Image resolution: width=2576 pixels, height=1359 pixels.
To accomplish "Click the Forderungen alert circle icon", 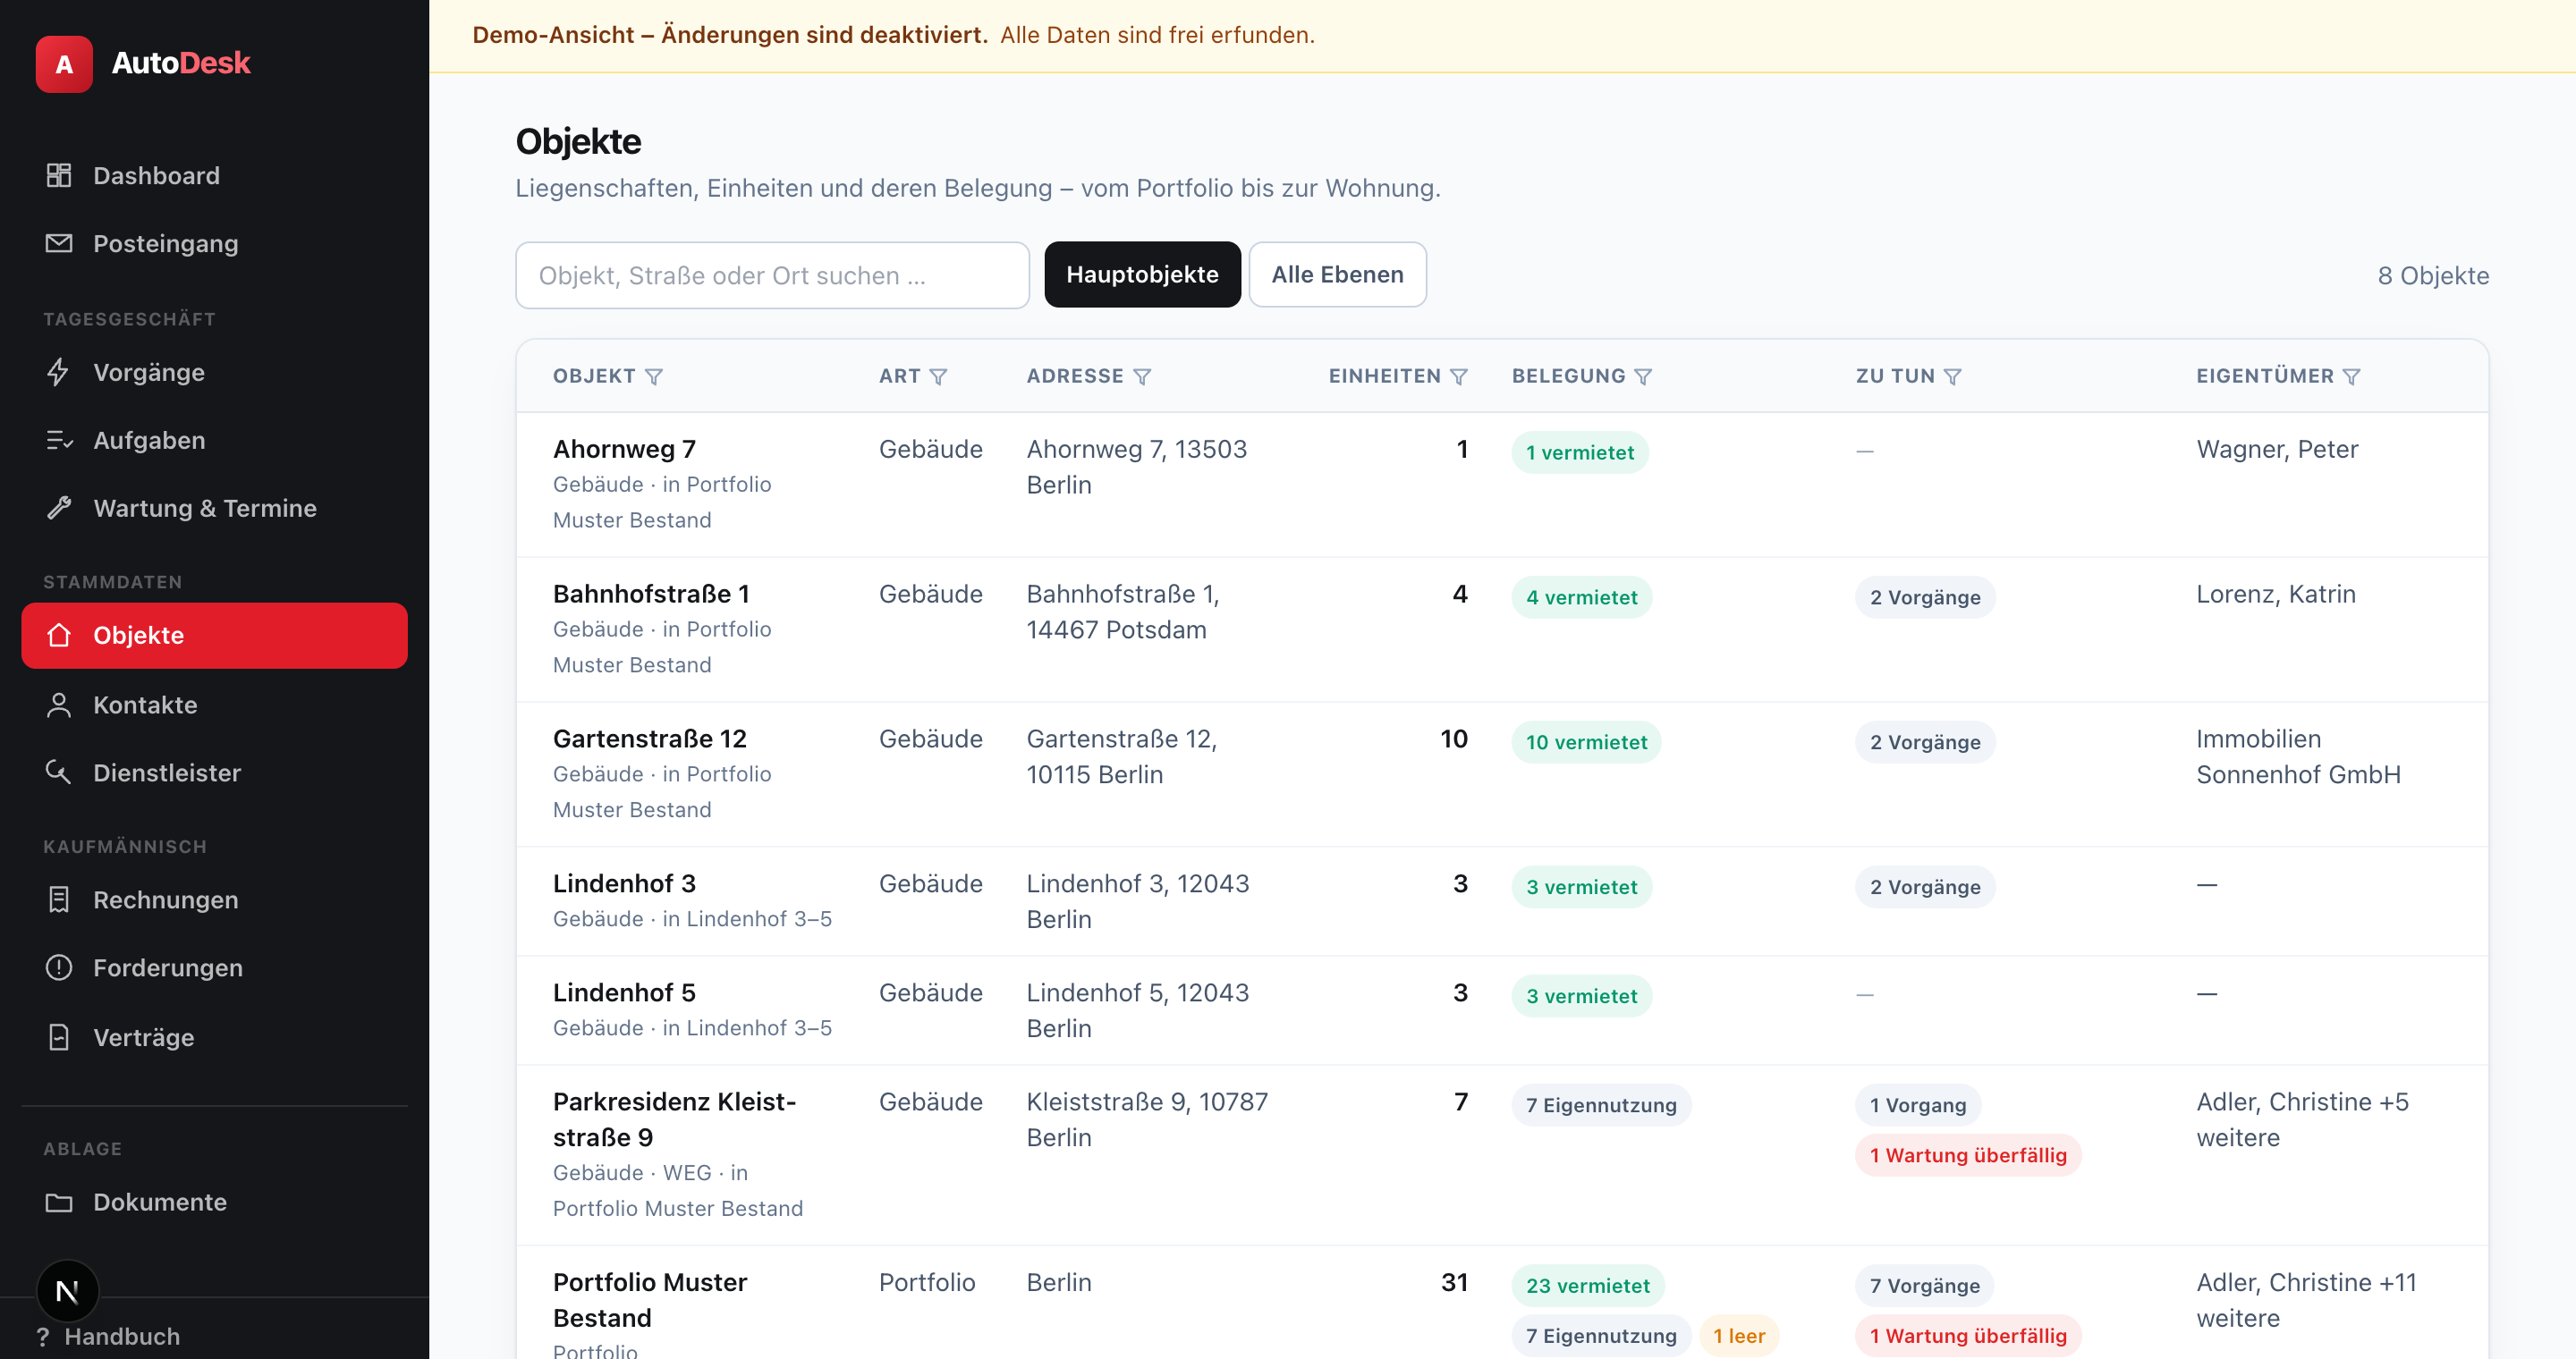I will (x=59, y=967).
